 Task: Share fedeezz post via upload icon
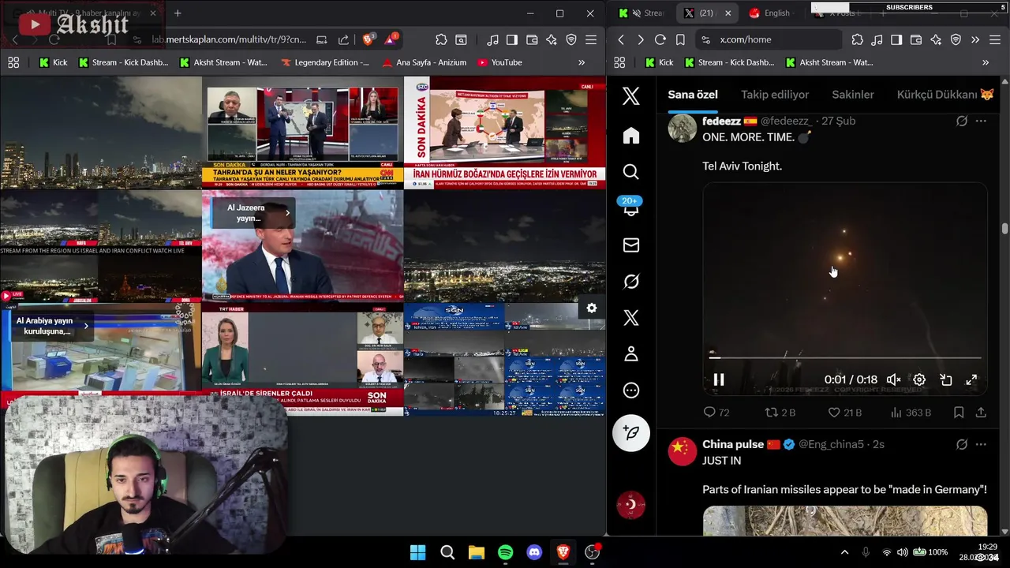pyautogui.click(x=981, y=413)
